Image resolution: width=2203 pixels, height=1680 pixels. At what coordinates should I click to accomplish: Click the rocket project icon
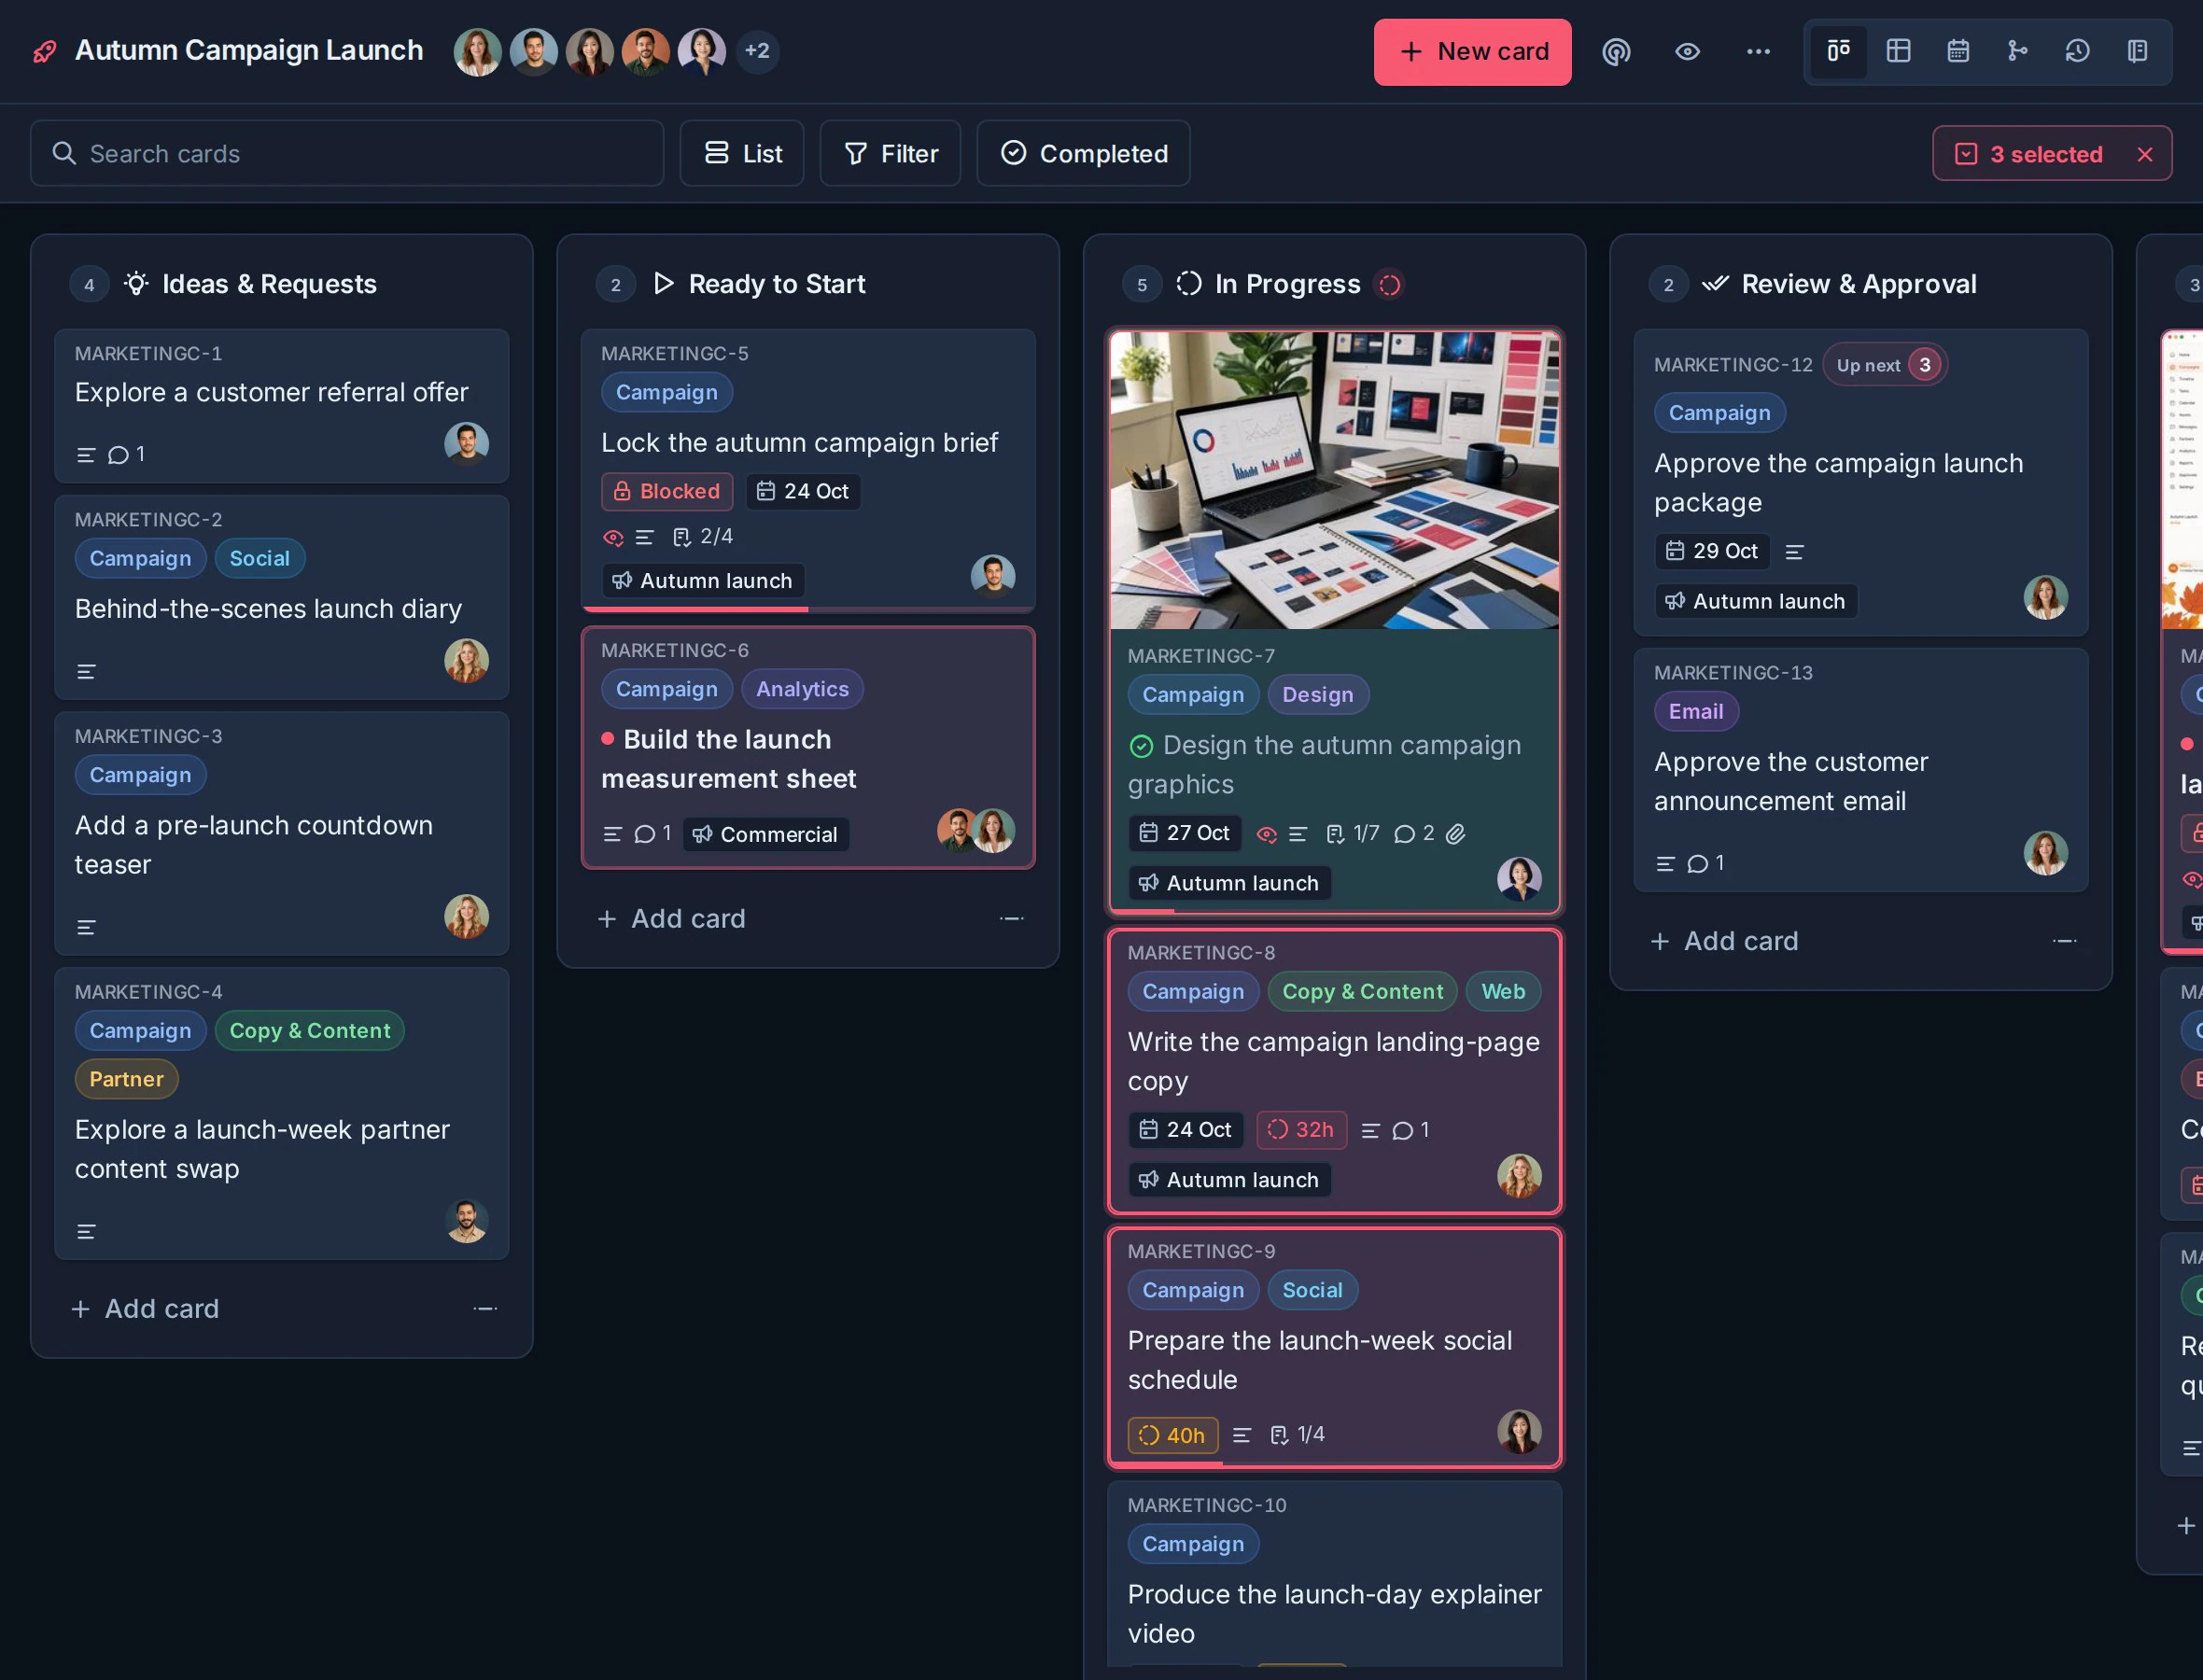pos(45,51)
